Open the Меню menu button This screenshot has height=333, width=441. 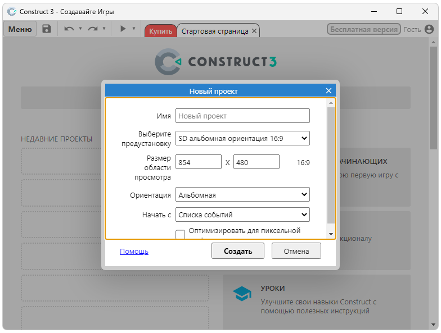(20, 29)
